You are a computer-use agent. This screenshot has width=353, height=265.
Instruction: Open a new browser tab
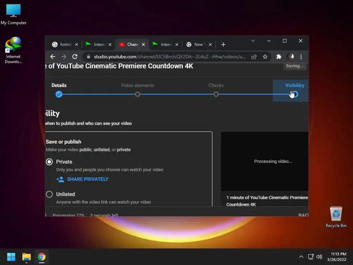click(223, 45)
